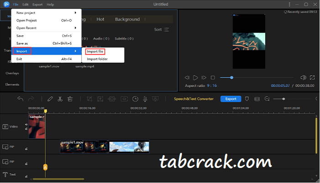This screenshot has width=320, height=183.
Task: Click the Text track T icon
Action: point(5,175)
